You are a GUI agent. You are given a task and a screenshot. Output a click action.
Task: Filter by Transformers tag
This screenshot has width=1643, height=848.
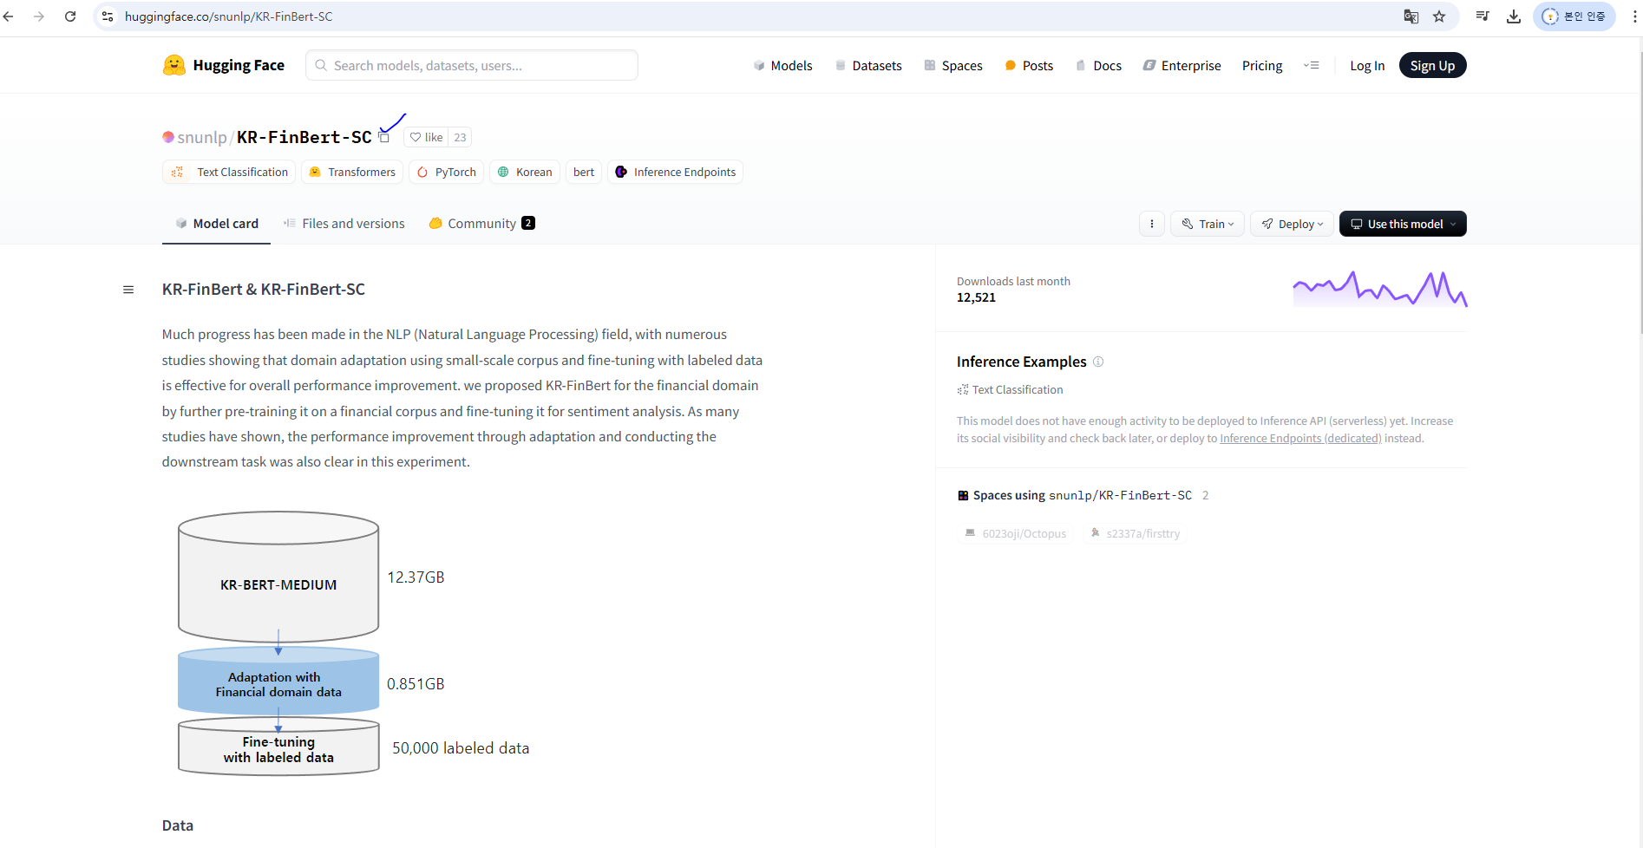[352, 172]
